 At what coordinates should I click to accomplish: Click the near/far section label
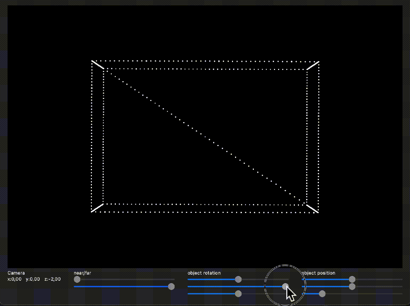tap(82, 273)
